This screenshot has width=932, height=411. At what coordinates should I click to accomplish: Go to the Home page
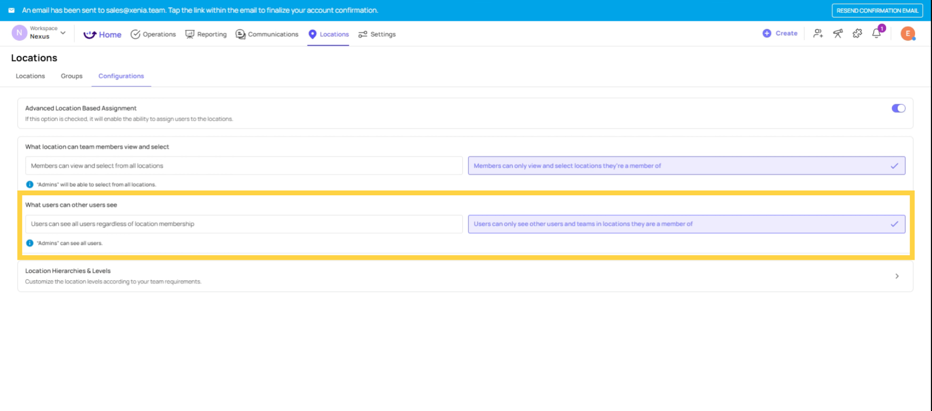(x=102, y=34)
